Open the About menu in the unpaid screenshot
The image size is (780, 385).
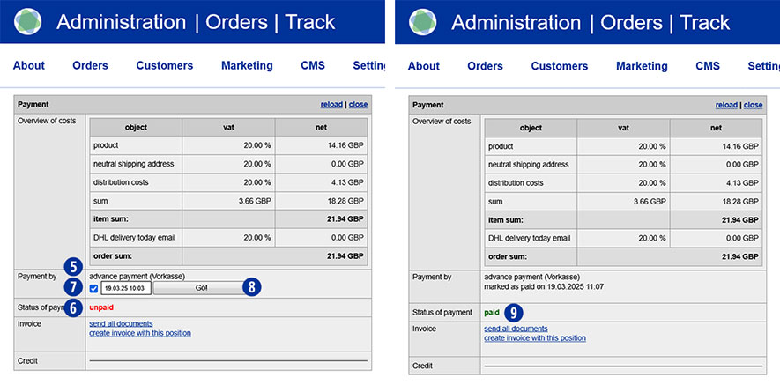pos(29,66)
